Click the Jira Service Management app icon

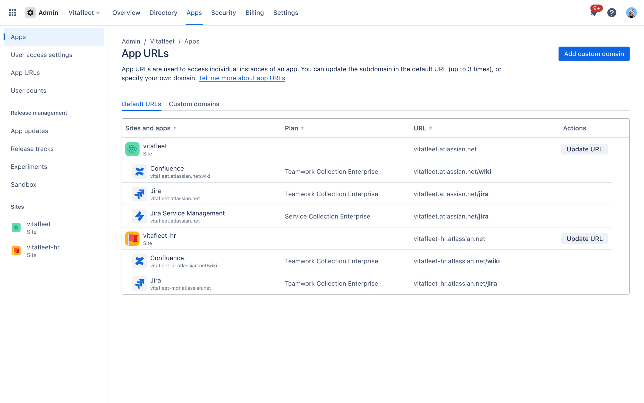(140, 216)
